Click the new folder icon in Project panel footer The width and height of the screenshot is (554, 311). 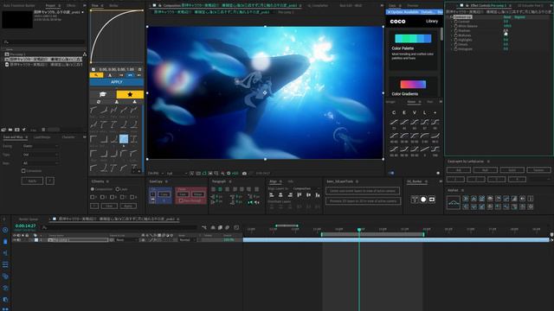coord(10,130)
